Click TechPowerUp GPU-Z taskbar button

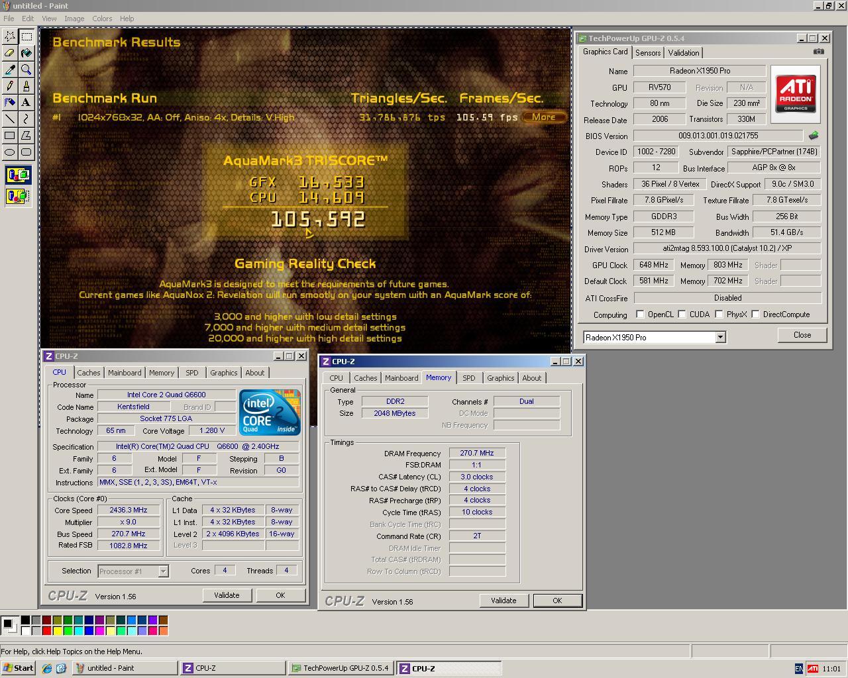[x=341, y=668]
